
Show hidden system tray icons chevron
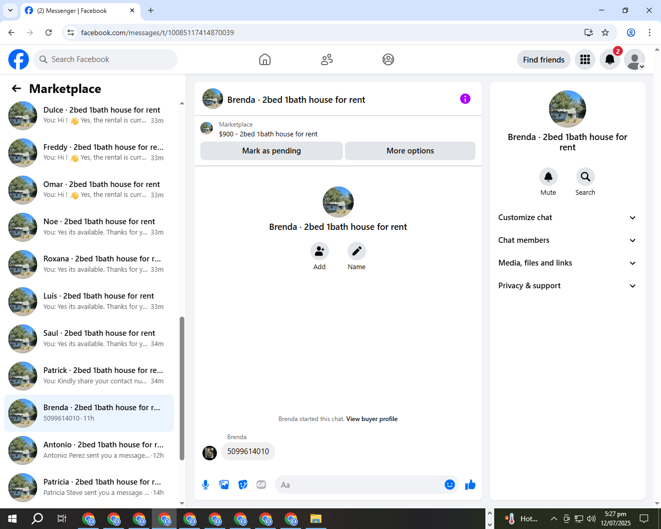click(554, 519)
